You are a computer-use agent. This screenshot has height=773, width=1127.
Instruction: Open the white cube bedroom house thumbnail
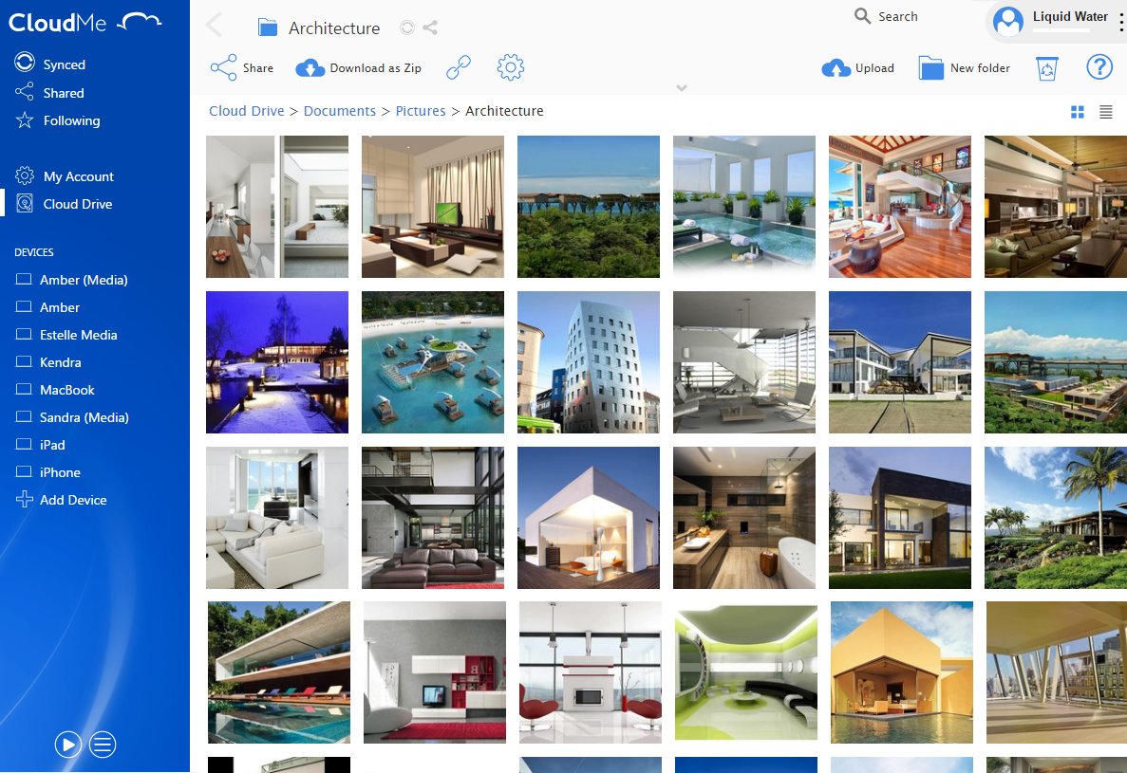coord(589,518)
